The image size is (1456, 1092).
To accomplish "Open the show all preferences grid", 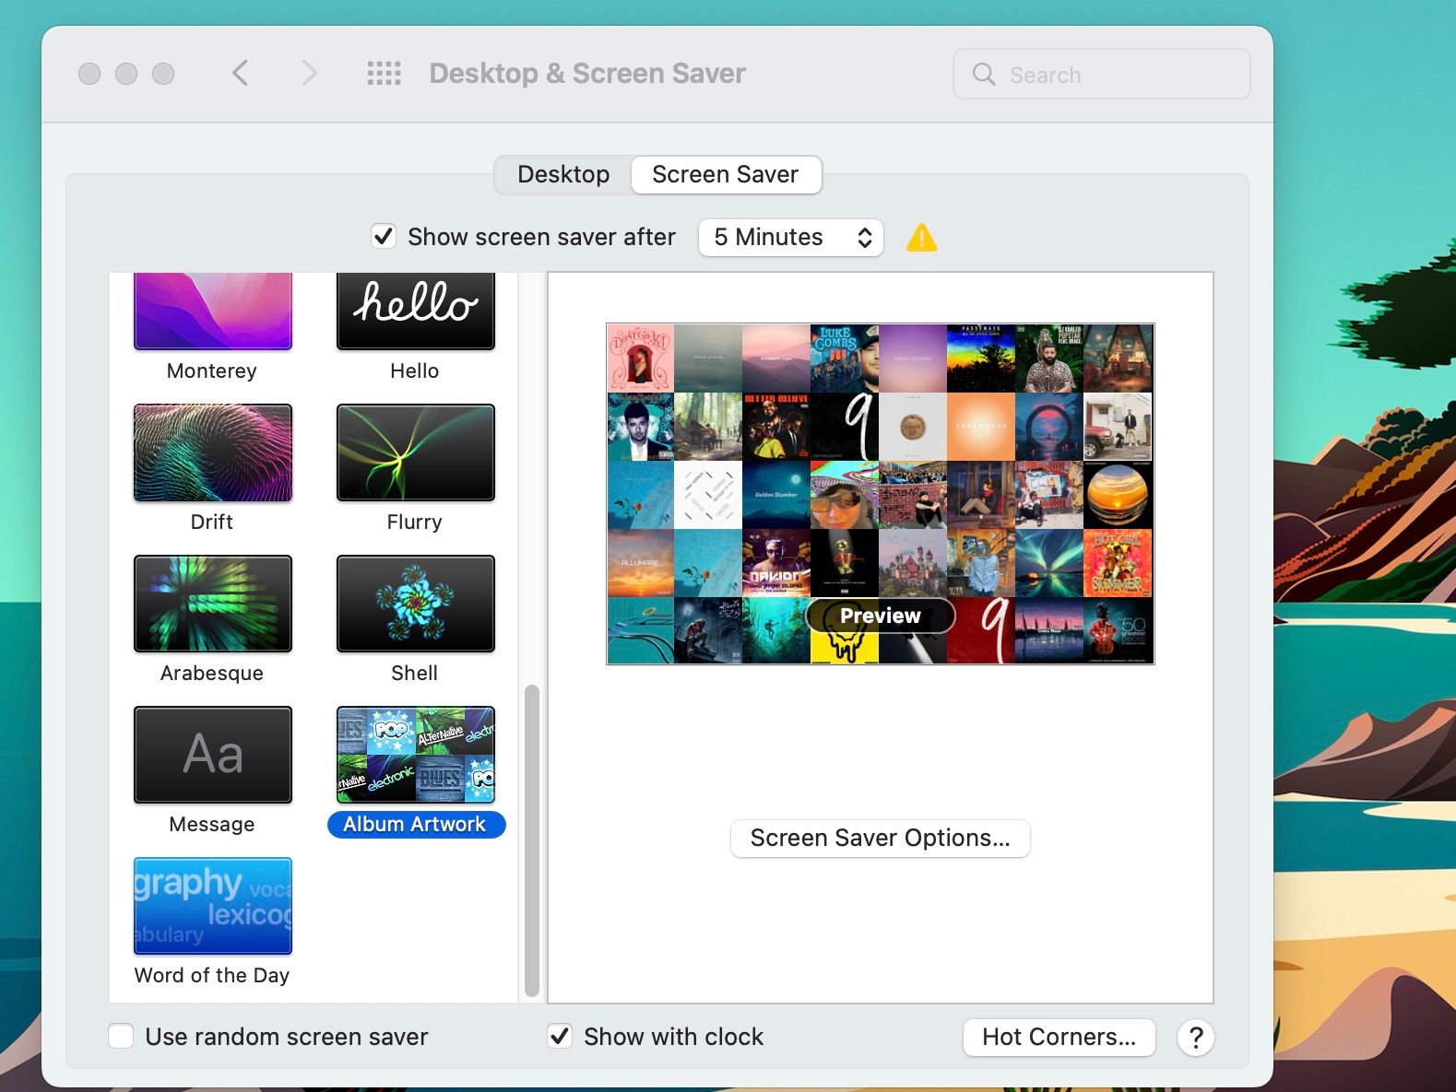I will click(384, 74).
